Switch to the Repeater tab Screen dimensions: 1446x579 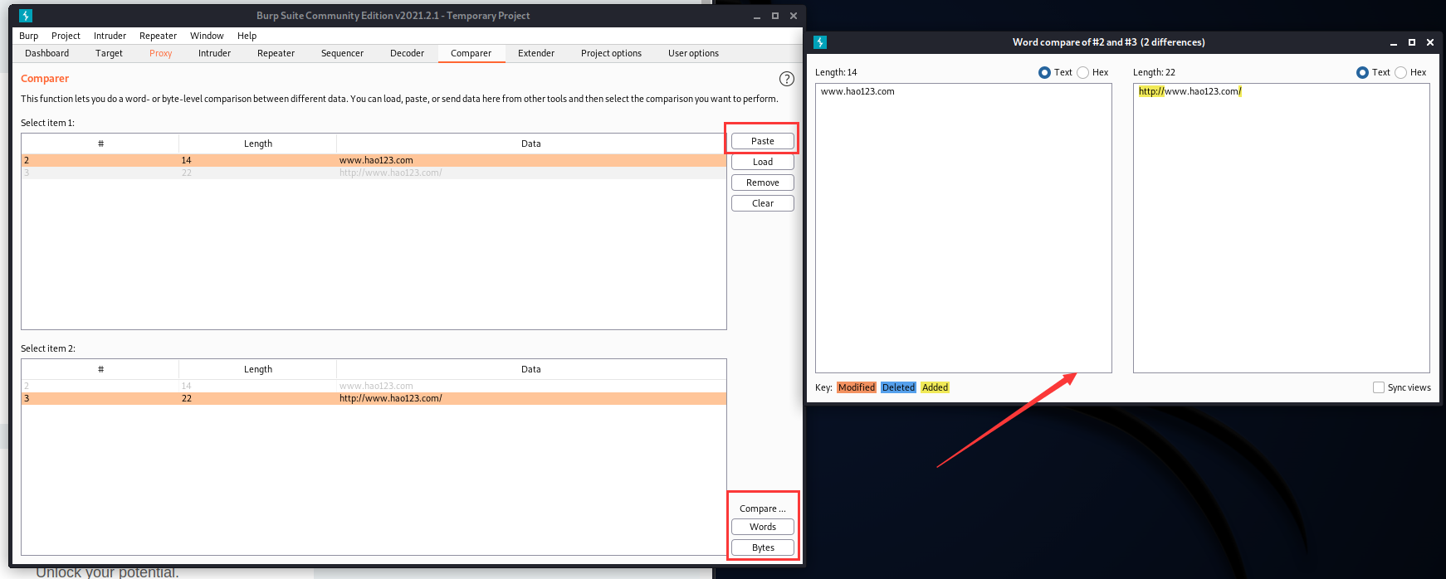coord(276,53)
